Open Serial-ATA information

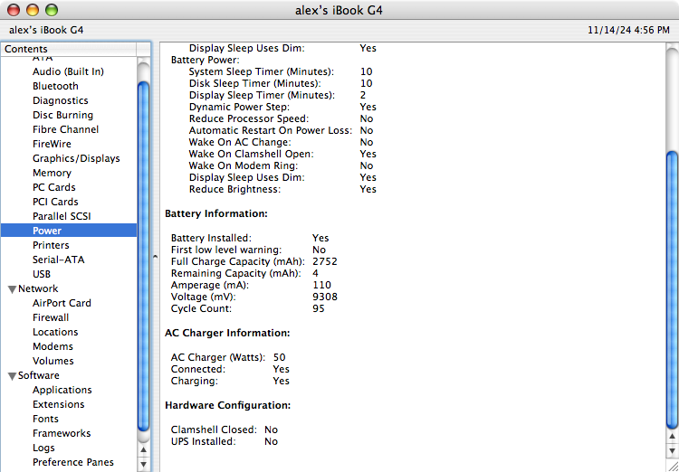coord(59,260)
